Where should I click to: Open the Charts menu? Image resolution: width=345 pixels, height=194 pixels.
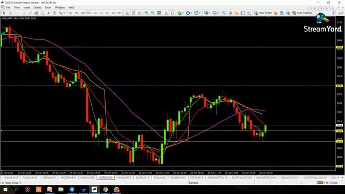[x=37, y=8]
